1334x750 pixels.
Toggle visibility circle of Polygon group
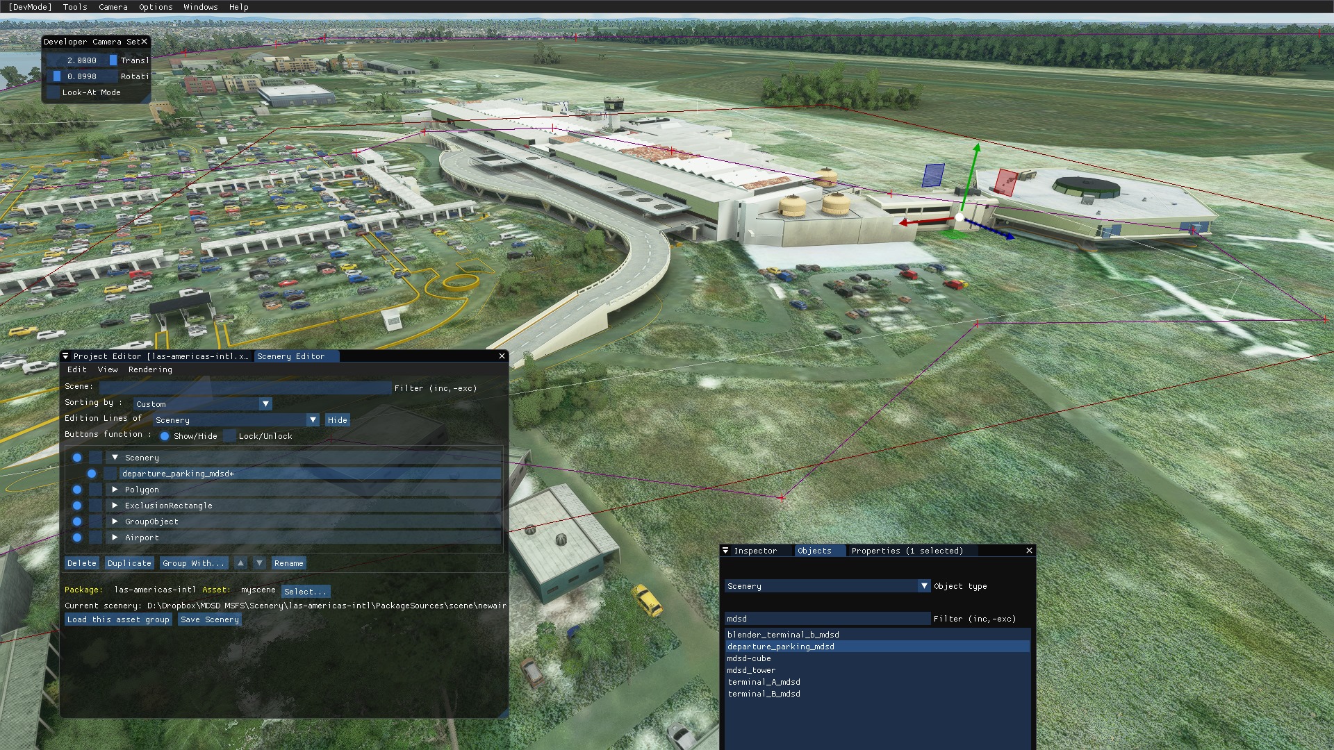(x=77, y=490)
